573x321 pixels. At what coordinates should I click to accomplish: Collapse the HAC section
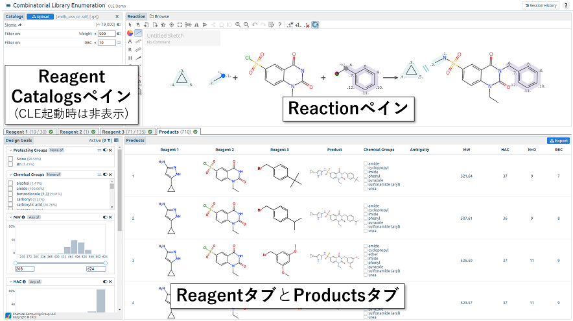pos(10,282)
